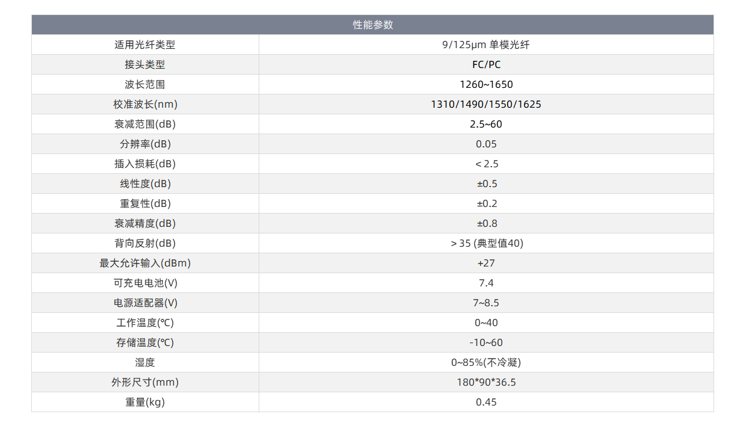This screenshot has width=746, height=426.
Task: Select the 1260~1650 wavelength value
Action: click(486, 84)
